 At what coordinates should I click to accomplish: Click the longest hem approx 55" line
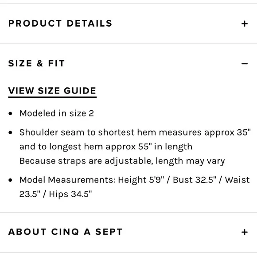106,147
